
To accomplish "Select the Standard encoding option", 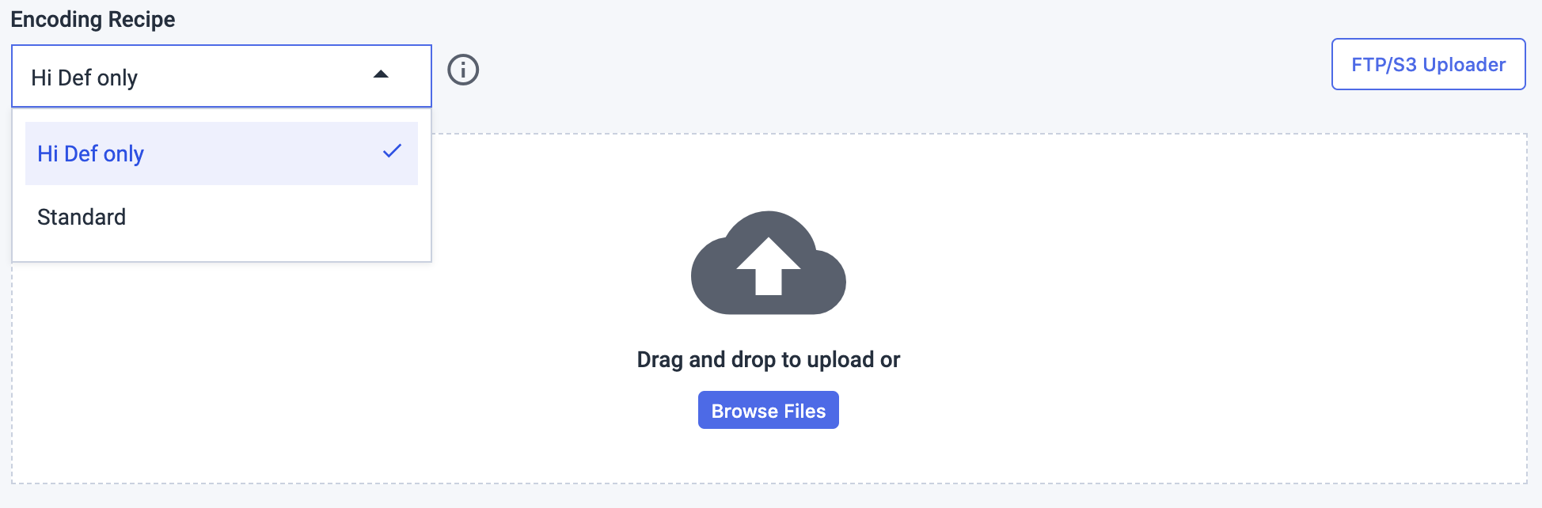I will coord(222,217).
